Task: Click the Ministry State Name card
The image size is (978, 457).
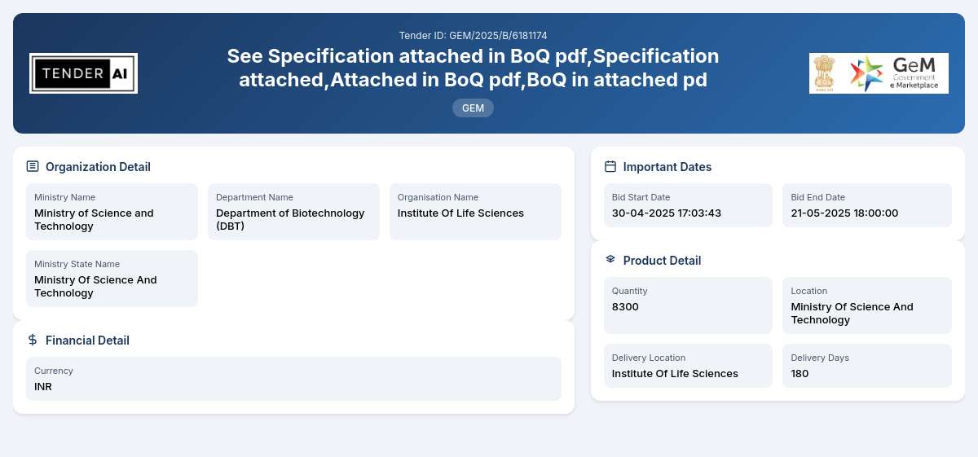Action: (x=112, y=279)
